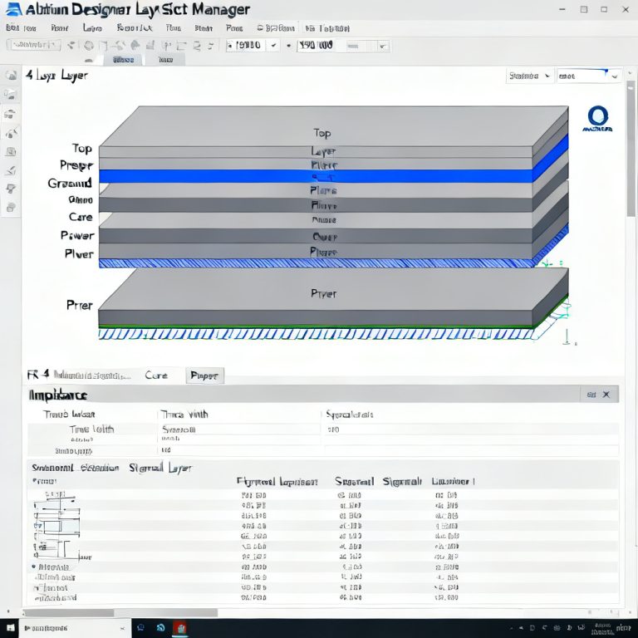
Task: Select the 'FR 4' tab below the stackup
Action: [38, 375]
